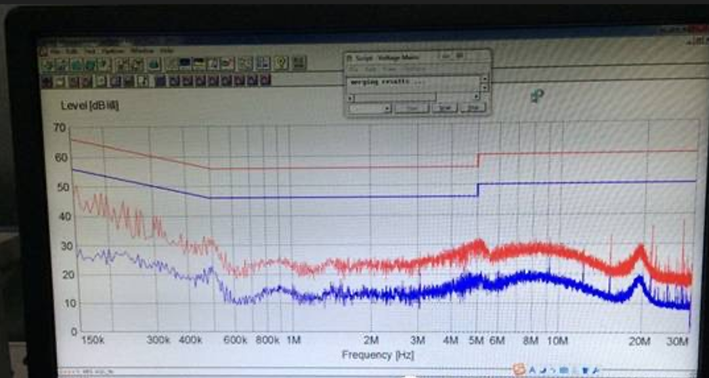Click the scroll-down arrow in the Script dialog

click(x=484, y=88)
